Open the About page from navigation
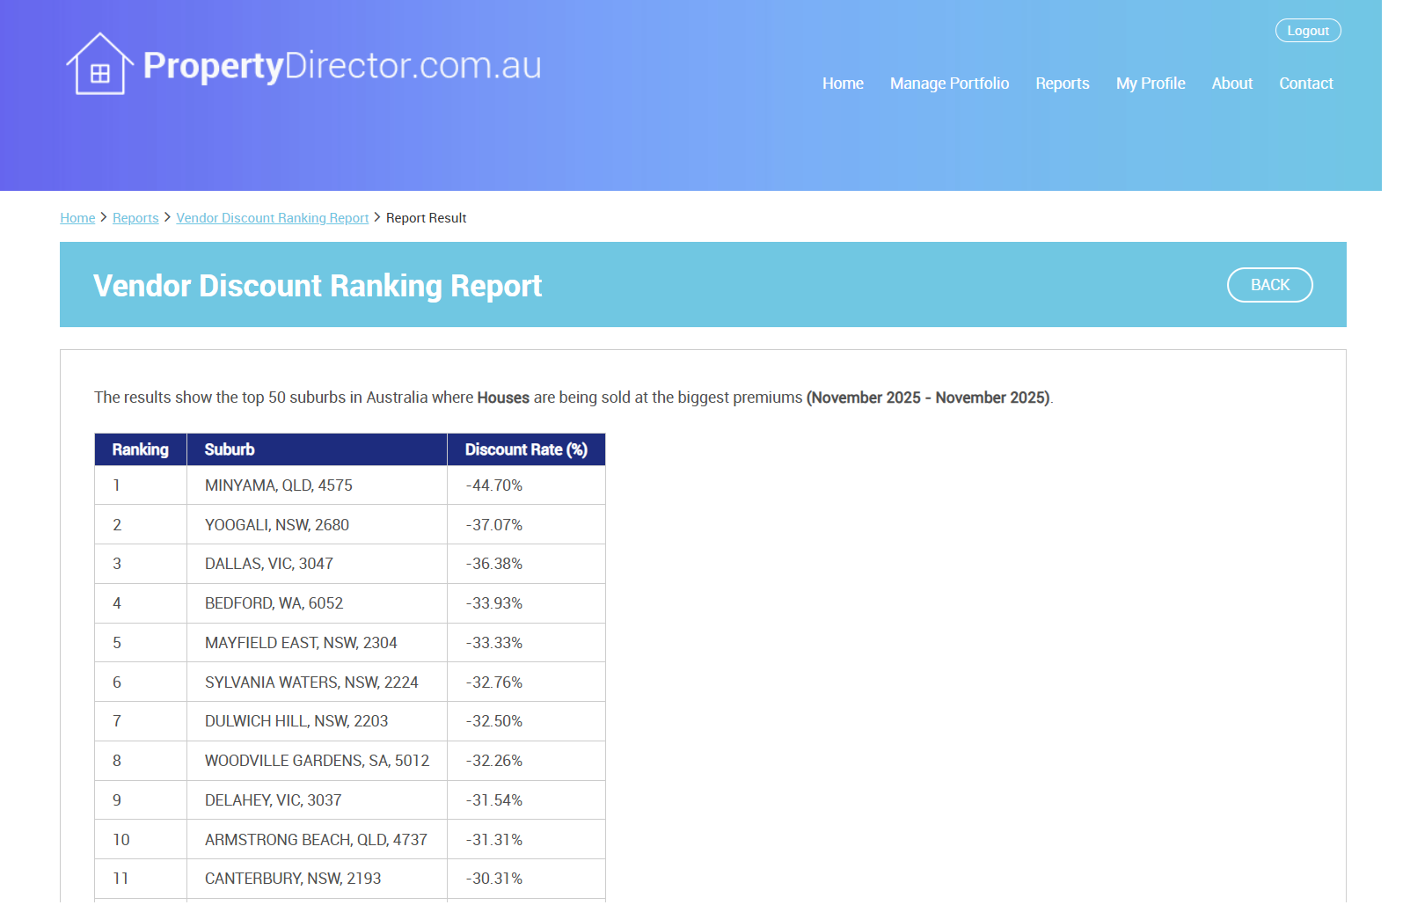 (1231, 84)
